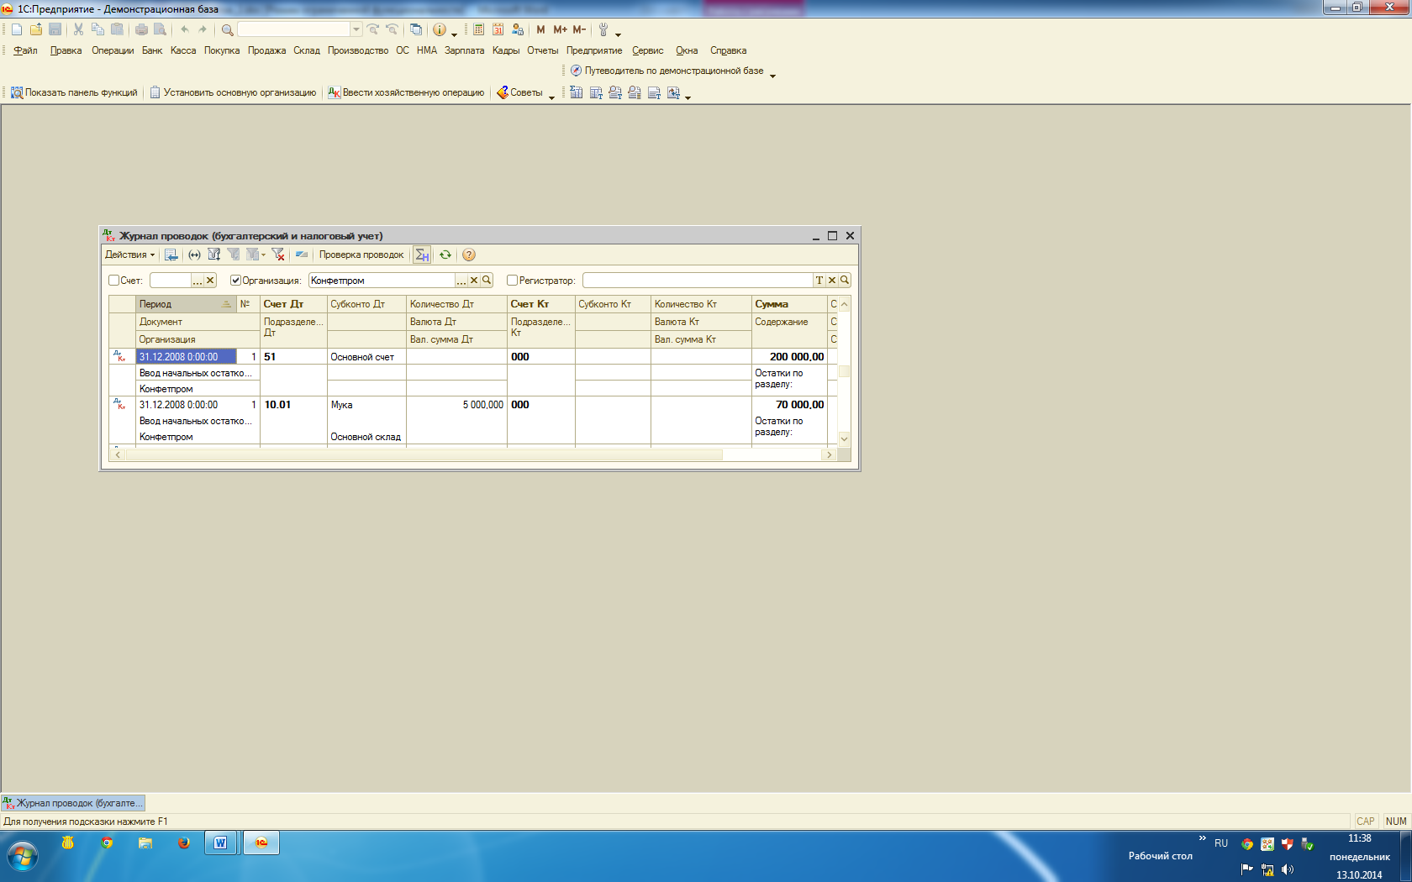The width and height of the screenshot is (1412, 882).
Task: Open the Файл menu
Action: pos(25,50)
